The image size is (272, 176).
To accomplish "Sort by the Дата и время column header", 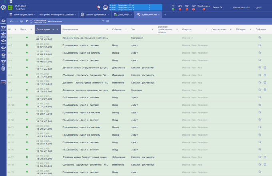I will (44, 30).
